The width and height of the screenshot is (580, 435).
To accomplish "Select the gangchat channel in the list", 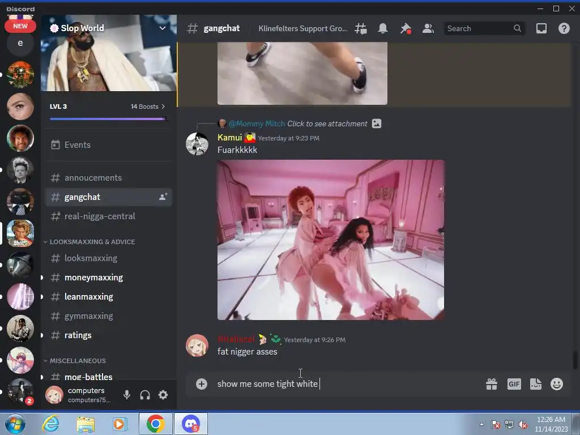I will [108, 197].
